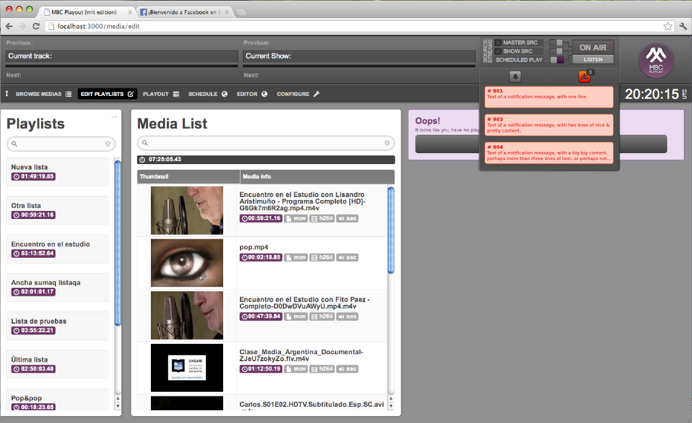This screenshot has height=423, width=692.
Task: Click the browser back arrow
Action: [x=9, y=27]
